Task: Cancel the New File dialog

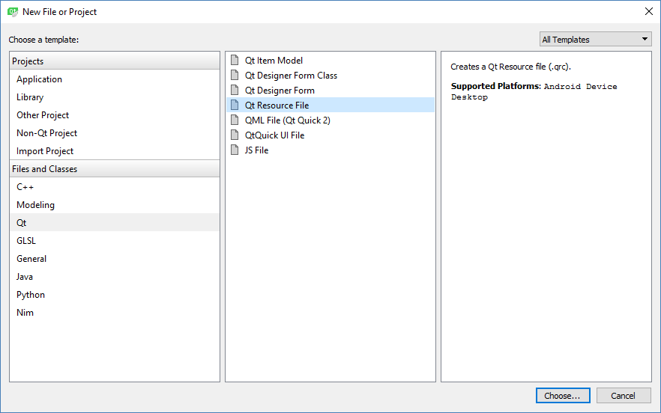Action: click(623, 396)
